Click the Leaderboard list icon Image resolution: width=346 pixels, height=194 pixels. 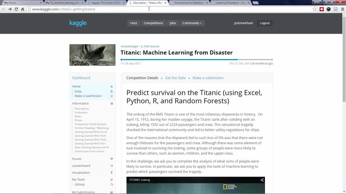112,166
